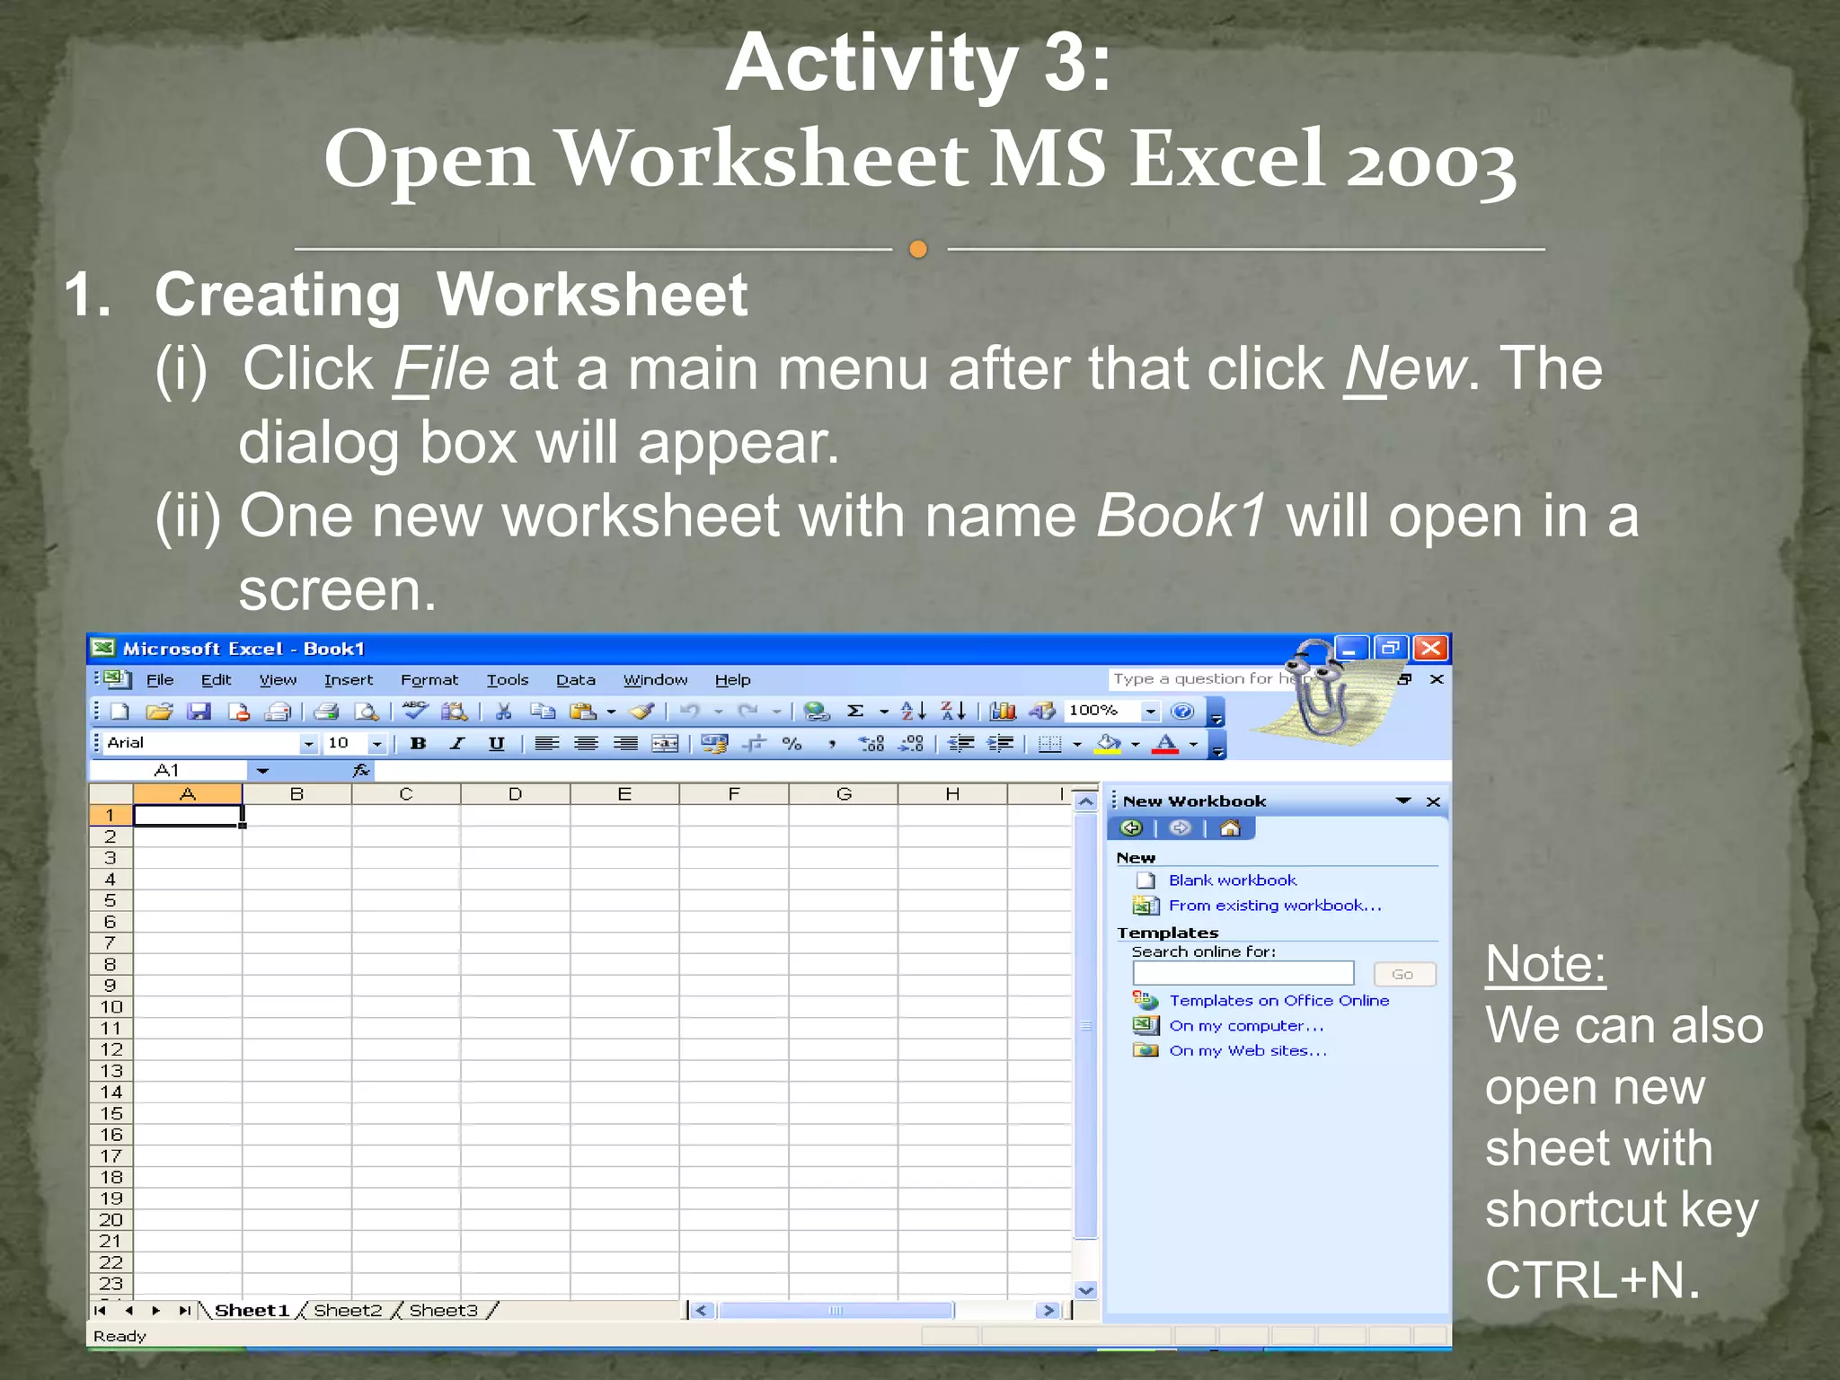The height and width of the screenshot is (1380, 1840).
Task: Open Templates on Office Online
Action: [x=1279, y=1001]
